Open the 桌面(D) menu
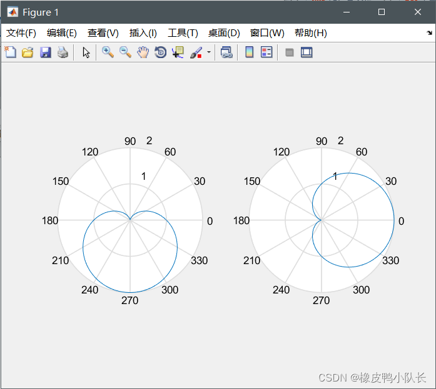436x389 pixels. tap(224, 33)
